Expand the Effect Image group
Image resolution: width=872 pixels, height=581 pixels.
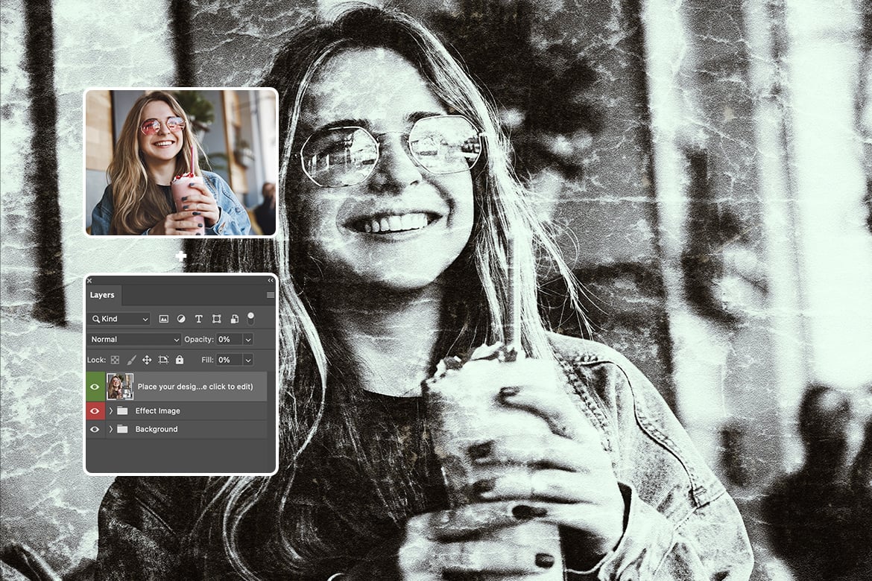[110, 411]
